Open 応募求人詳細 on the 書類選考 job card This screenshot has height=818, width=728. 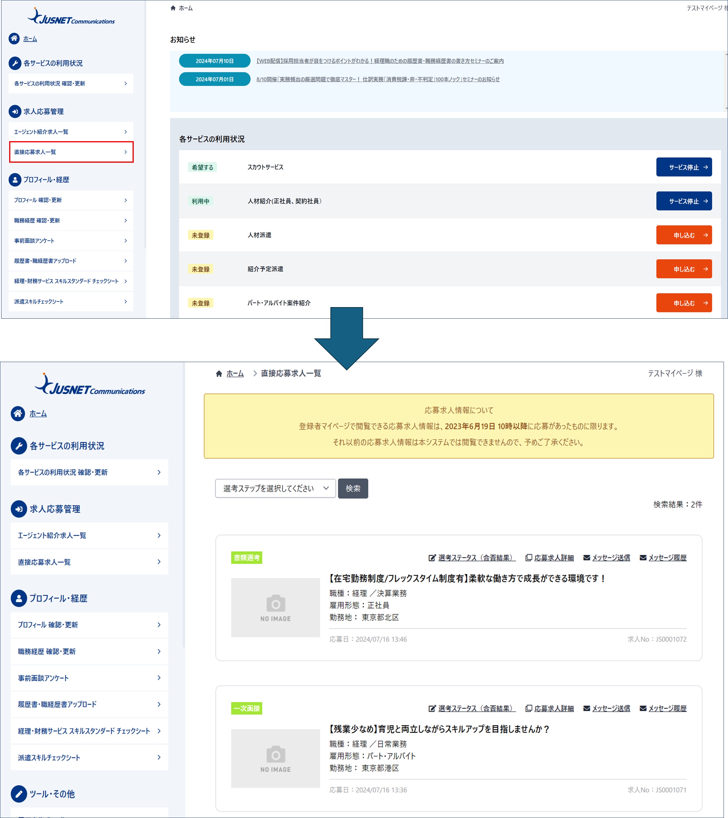pos(550,558)
